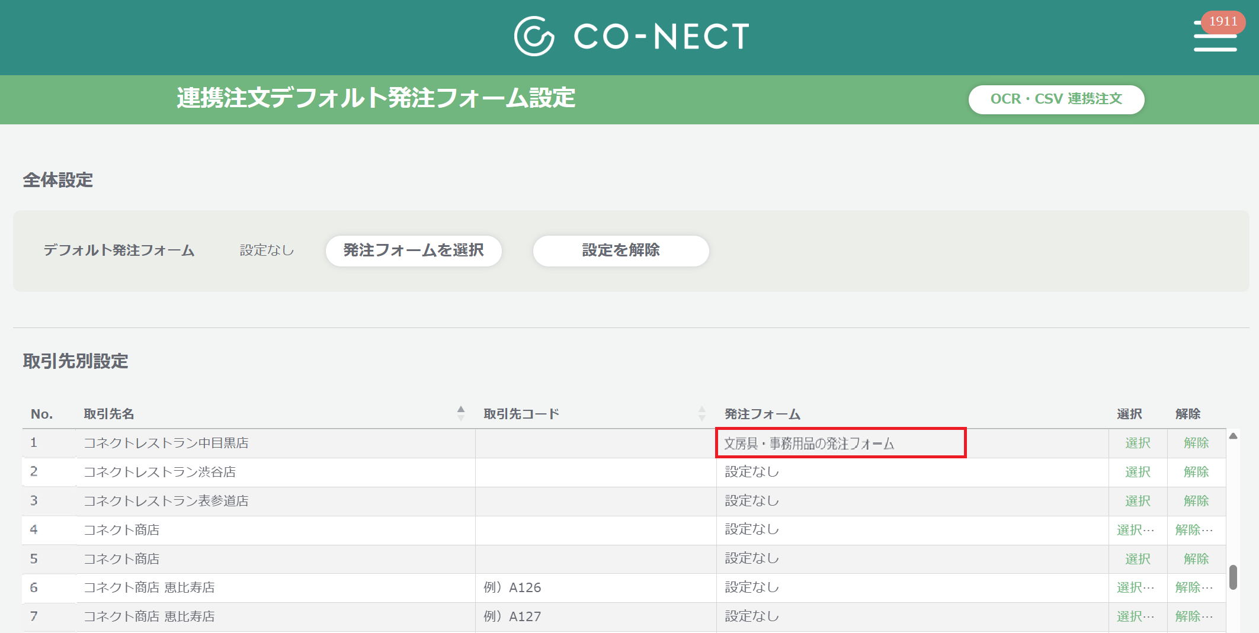Click 設定なし in コネクトレストラン渋谷店 row
Viewport: 1259px width, 633px height.
(752, 472)
